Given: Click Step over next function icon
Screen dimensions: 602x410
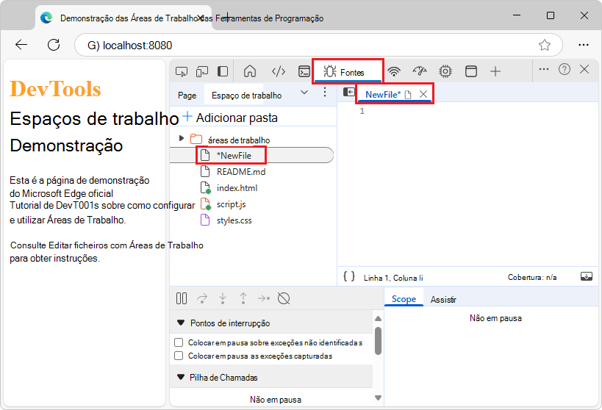Looking at the screenshot, I should [x=202, y=298].
